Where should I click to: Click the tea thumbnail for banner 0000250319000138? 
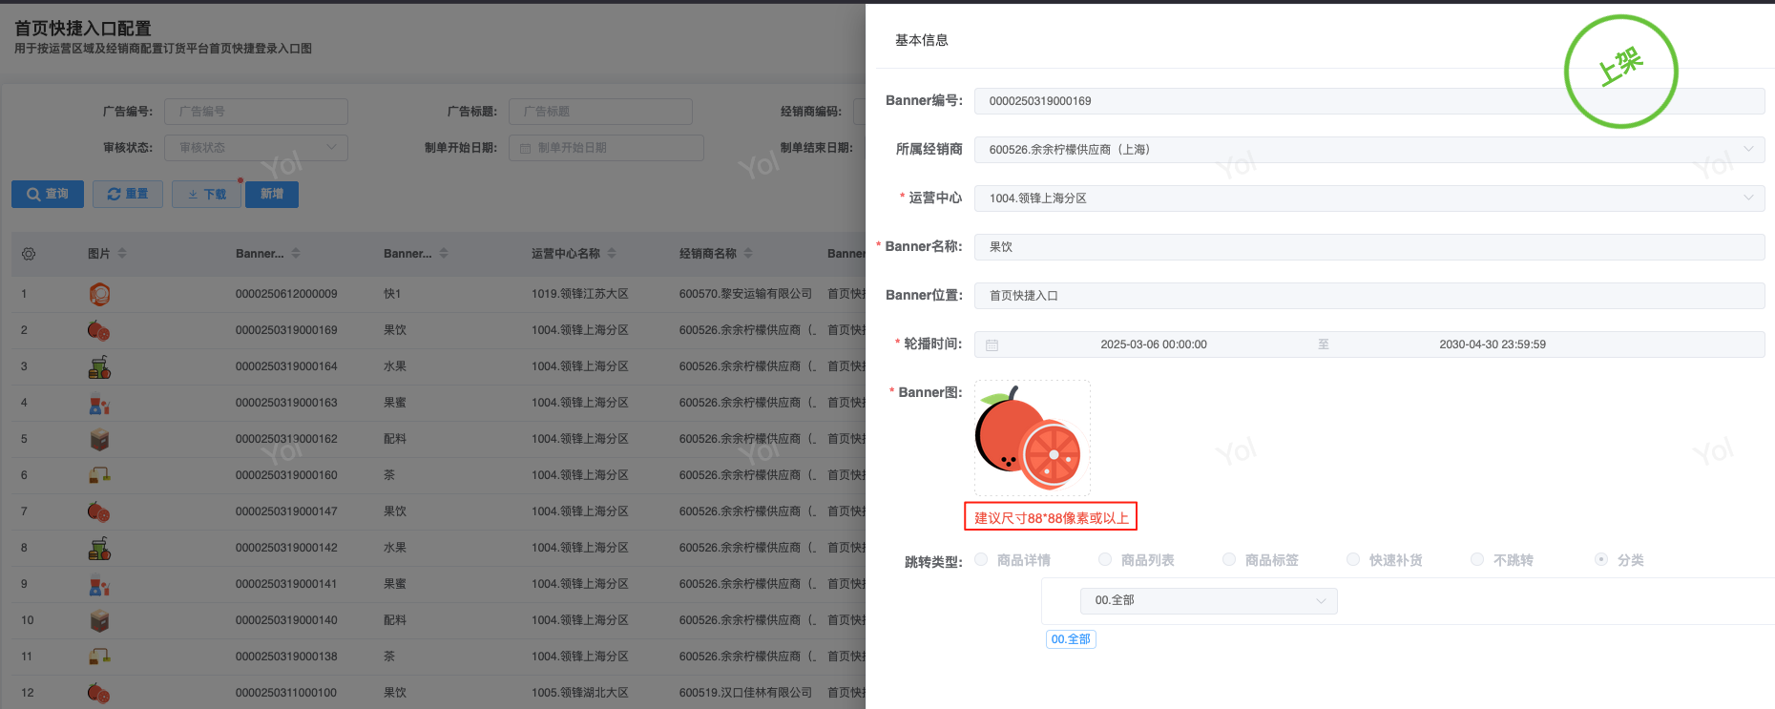99,657
